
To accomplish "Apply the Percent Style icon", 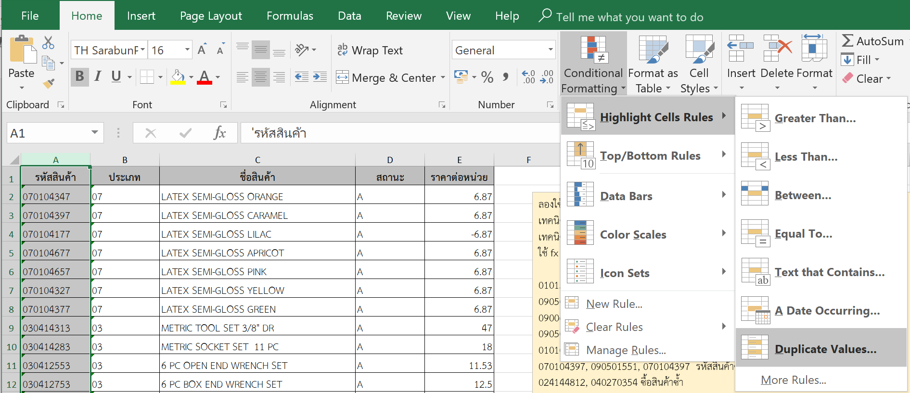I will tap(487, 77).
